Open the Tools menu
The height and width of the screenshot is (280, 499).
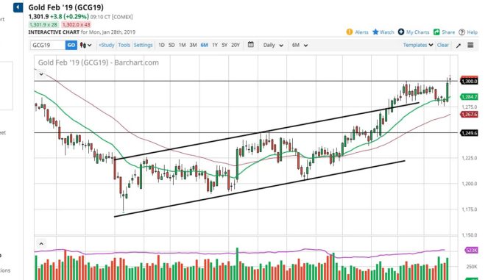pos(124,45)
